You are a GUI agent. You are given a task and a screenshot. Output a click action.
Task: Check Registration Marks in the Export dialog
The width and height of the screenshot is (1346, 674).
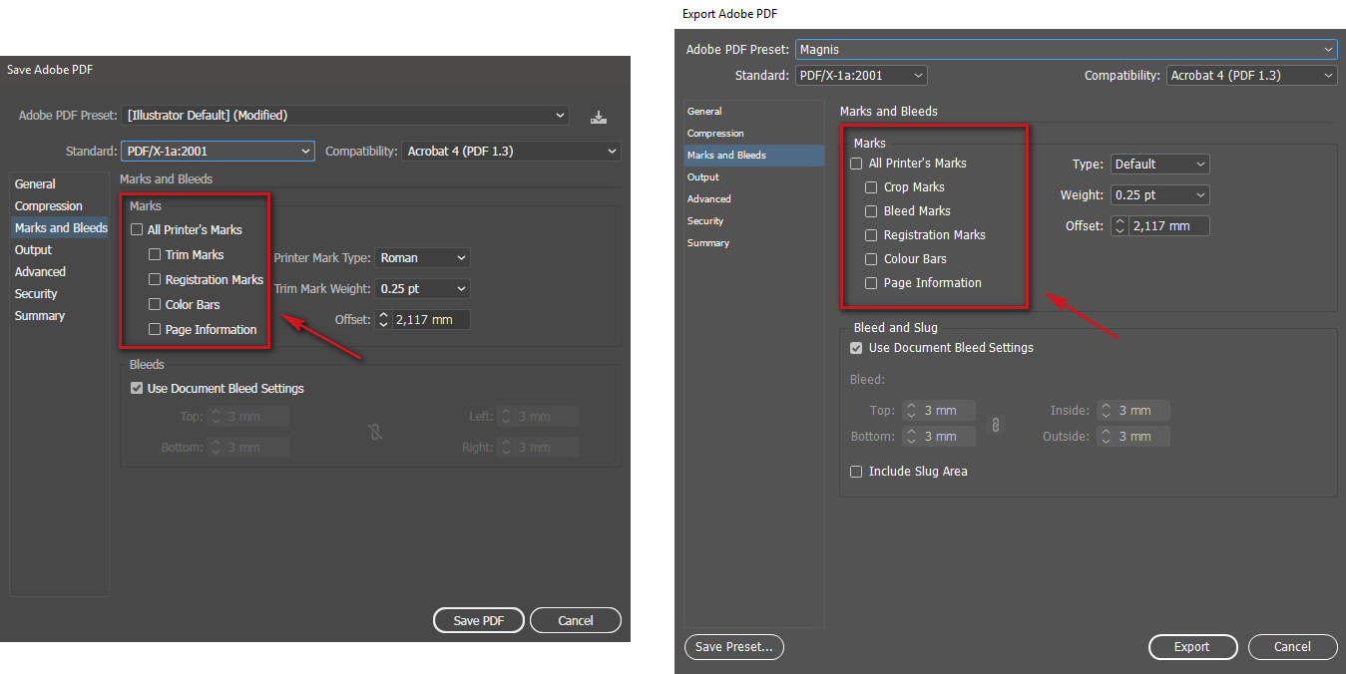point(870,234)
